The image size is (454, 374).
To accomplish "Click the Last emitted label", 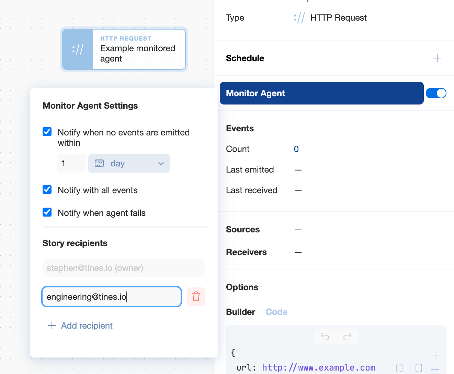I will coord(250,169).
